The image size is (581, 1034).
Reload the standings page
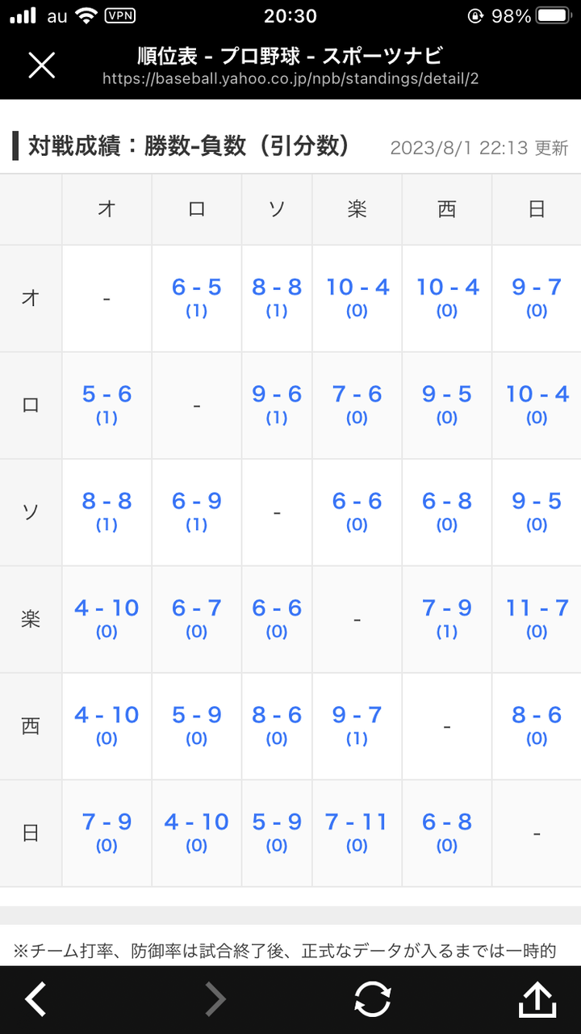click(x=372, y=999)
